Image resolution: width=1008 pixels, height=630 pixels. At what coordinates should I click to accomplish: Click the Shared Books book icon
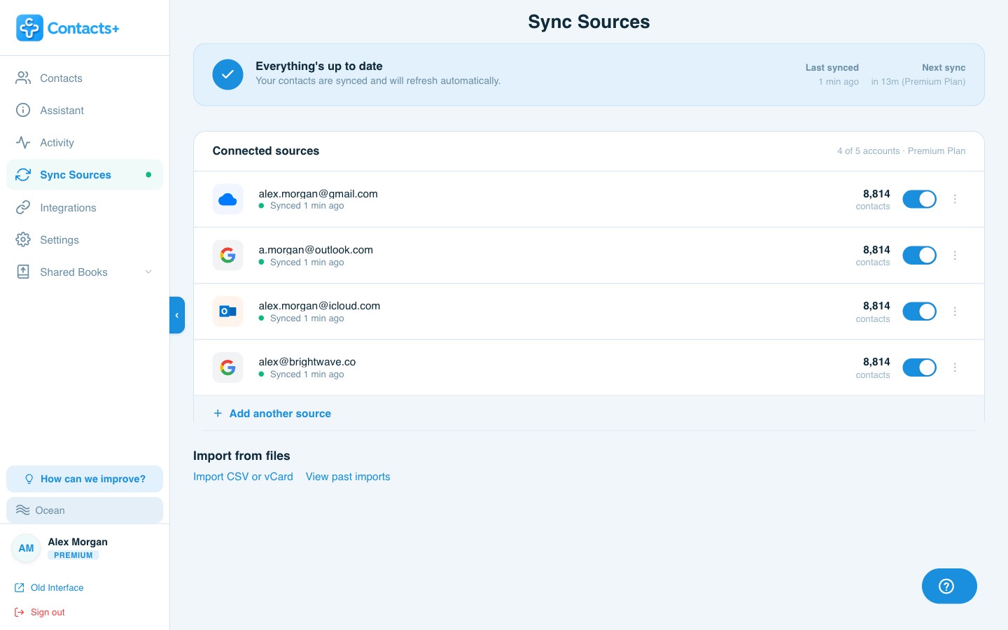coord(23,272)
